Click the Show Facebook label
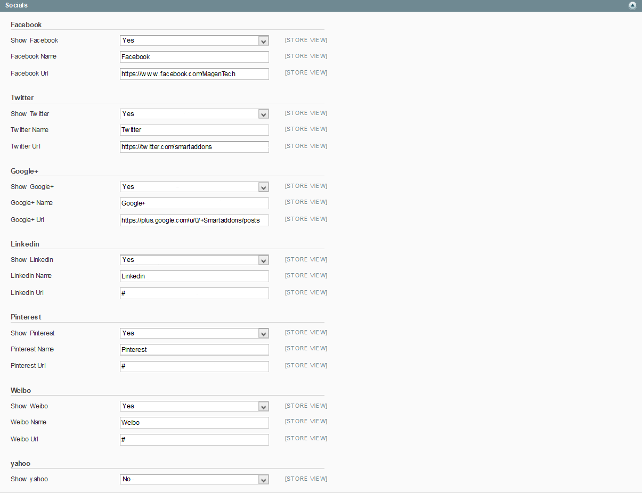 click(35, 40)
